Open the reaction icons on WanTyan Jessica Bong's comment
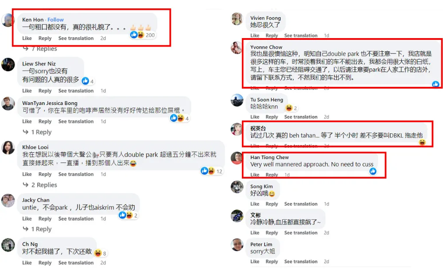443x276 pixels. point(180,118)
